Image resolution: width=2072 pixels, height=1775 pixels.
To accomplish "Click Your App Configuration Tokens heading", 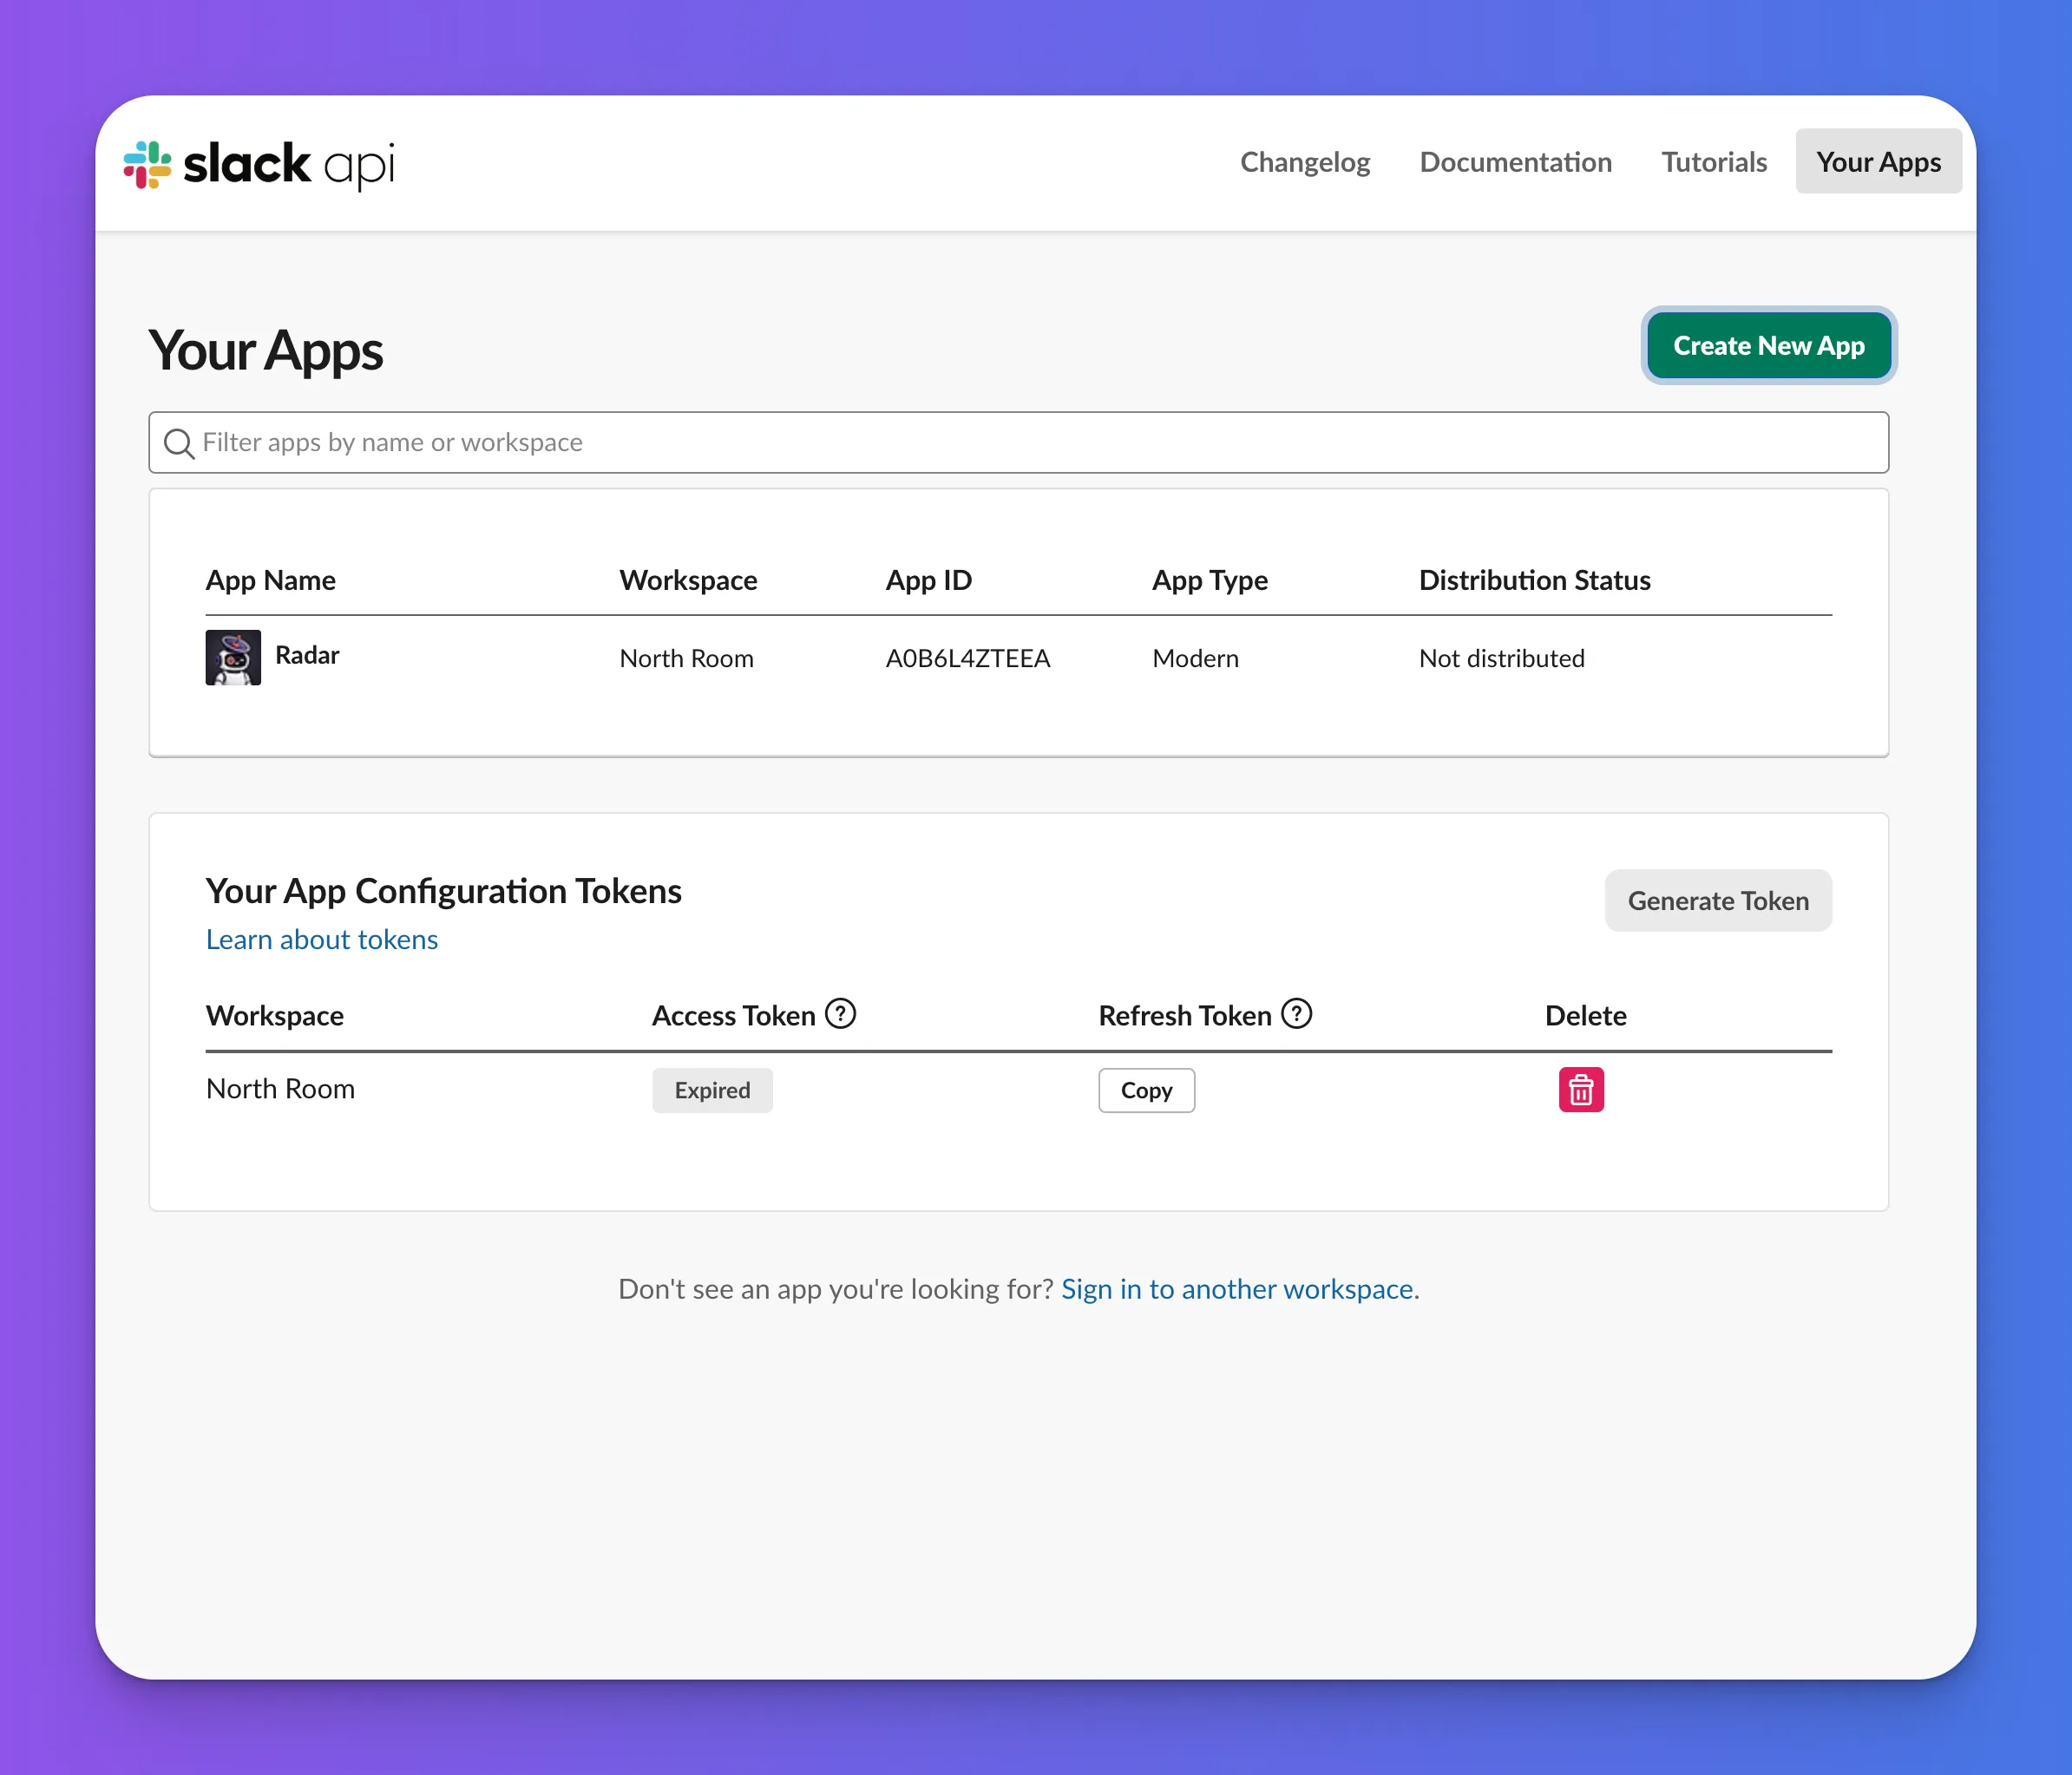I will [x=443, y=890].
